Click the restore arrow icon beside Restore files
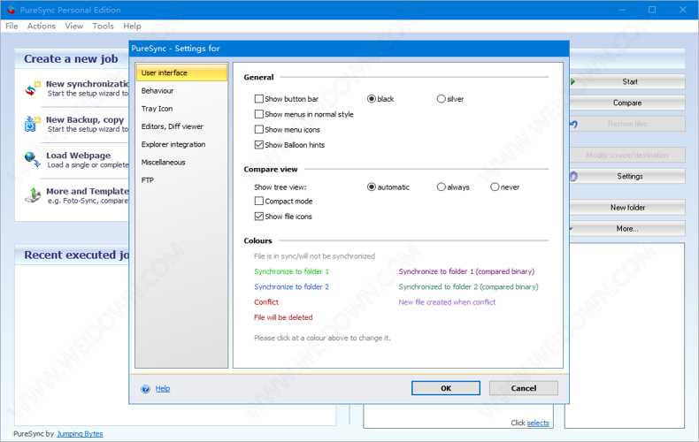The image size is (699, 442). (x=573, y=124)
